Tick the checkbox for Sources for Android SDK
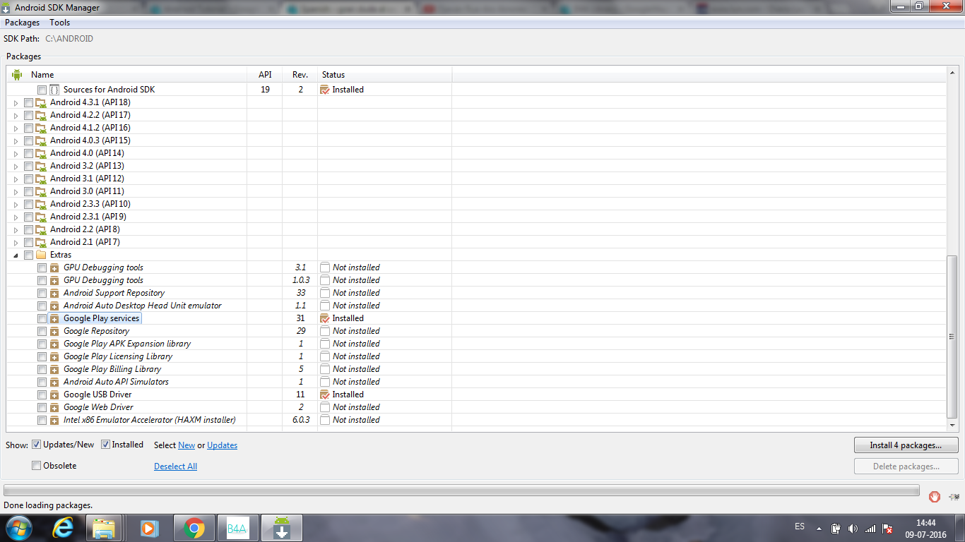The height and width of the screenshot is (542, 965). pyautogui.click(x=42, y=90)
